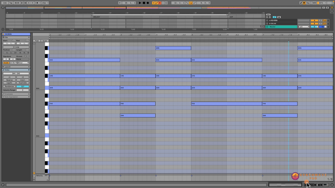335x188 pixels.
Task: Click the Stop transport button
Action: pos(144,3)
